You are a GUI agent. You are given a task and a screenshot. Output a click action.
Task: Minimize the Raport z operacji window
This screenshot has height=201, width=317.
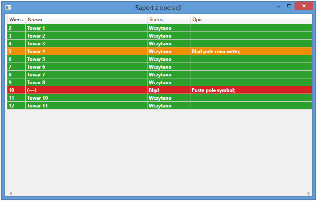coord(278,7)
